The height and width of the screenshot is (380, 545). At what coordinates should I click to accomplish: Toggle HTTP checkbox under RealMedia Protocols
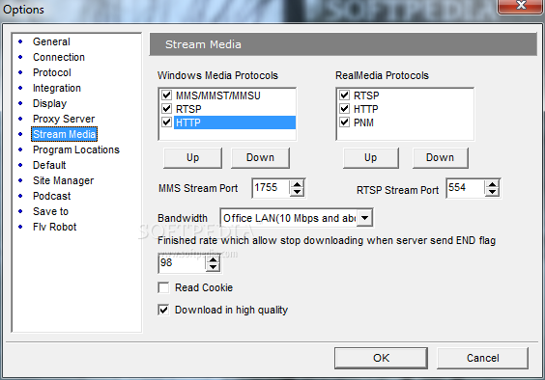(x=344, y=109)
